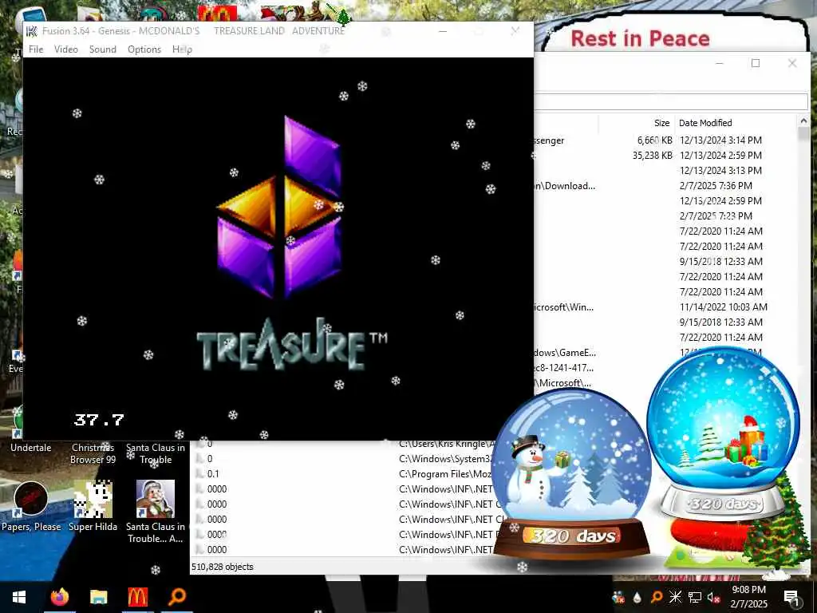Open File Explorer from the taskbar
The height and width of the screenshot is (613, 817).
point(98,597)
